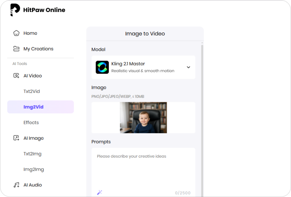Collapse the AI Image sidebar section
This screenshot has width=291, height=197.
(x=34, y=138)
